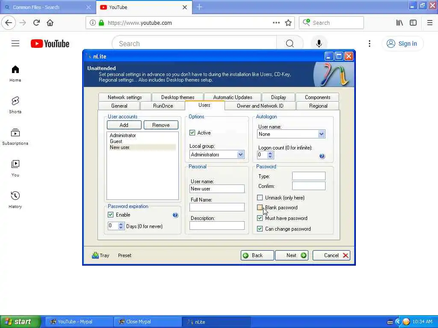Bookmark this page with the star icon
Screen dimensions: 438x328
point(288,23)
